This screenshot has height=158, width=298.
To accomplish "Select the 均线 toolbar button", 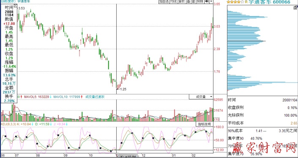I will [x=173, y=2].
